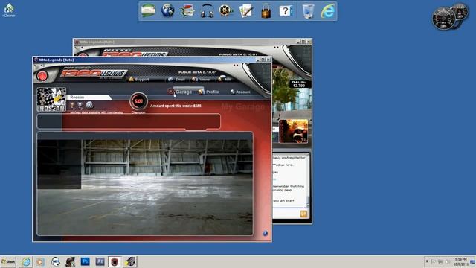Open Windows Media Player from the taskbar
Image resolution: width=476 pixels, height=268 pixels.
[40, 261]
